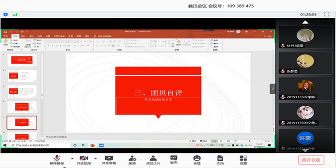This screenshot has width=336, height=168.
Task: Enter fullscreen with the expand icon
Action: tap(327, 15)
